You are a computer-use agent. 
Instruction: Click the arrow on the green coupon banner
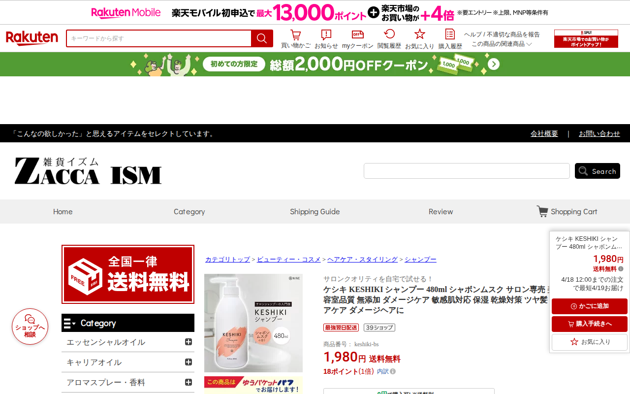pyautogui.click(x=494, y=65)
